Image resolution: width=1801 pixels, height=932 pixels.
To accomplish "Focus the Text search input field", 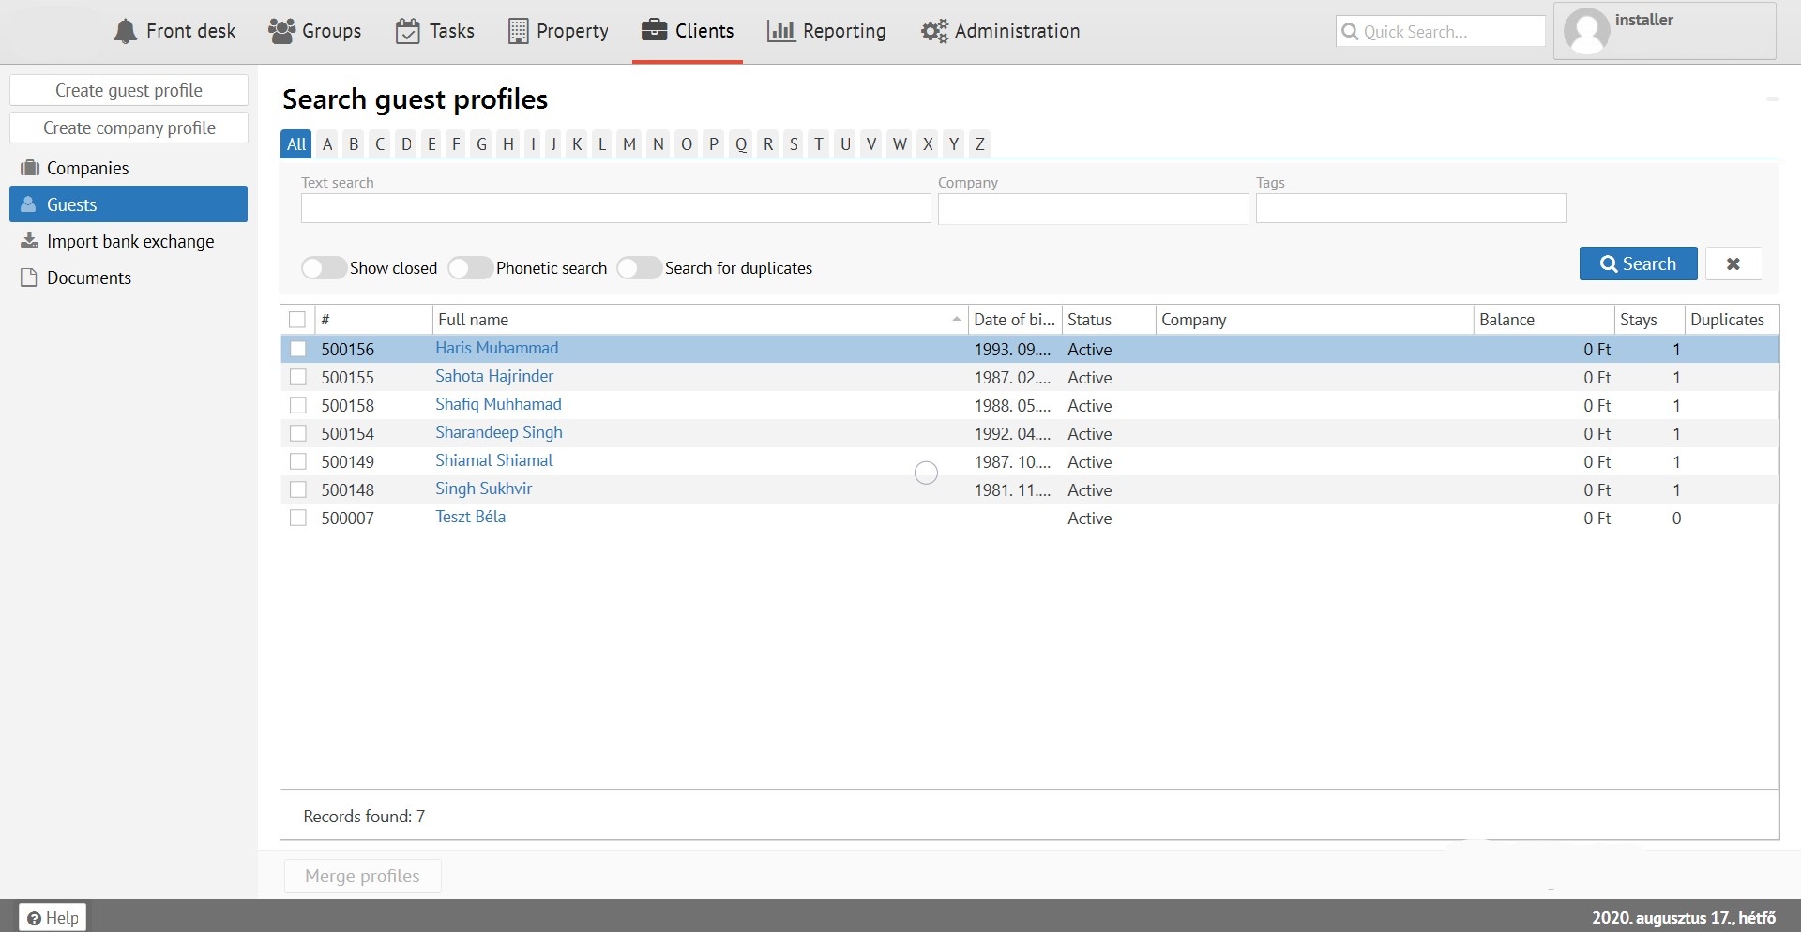I will click(615, 208).
